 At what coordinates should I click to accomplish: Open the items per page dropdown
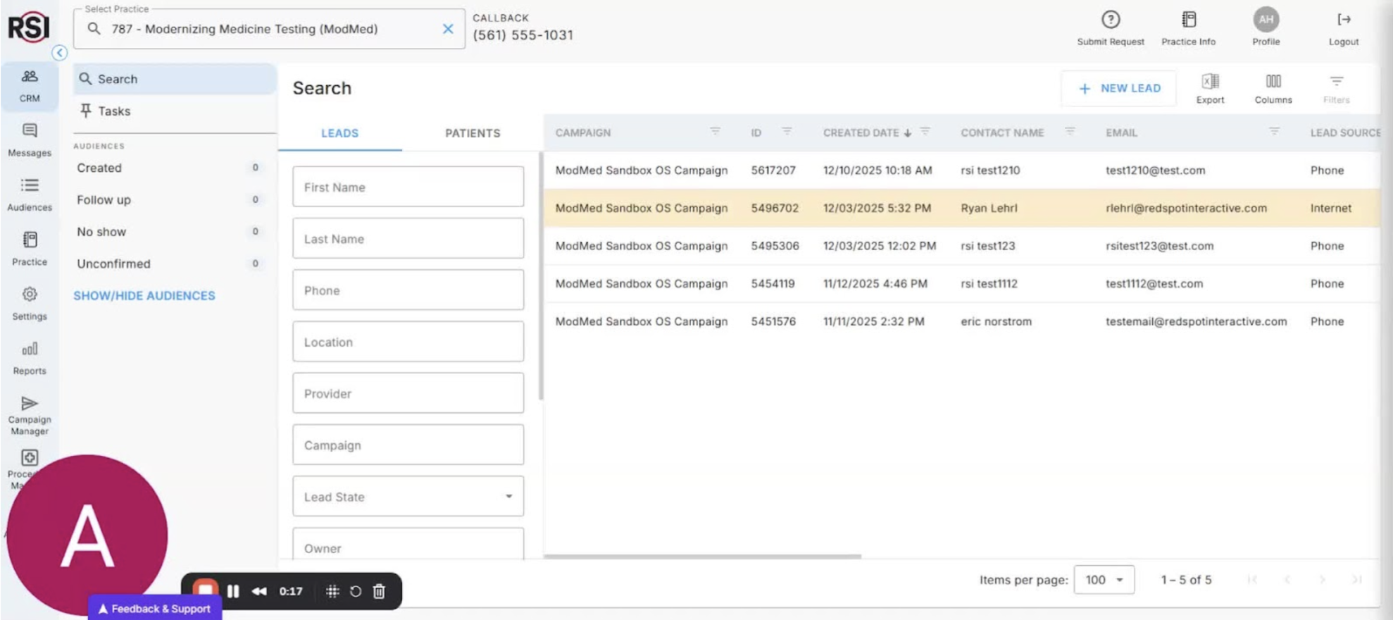click(1104, 580)
